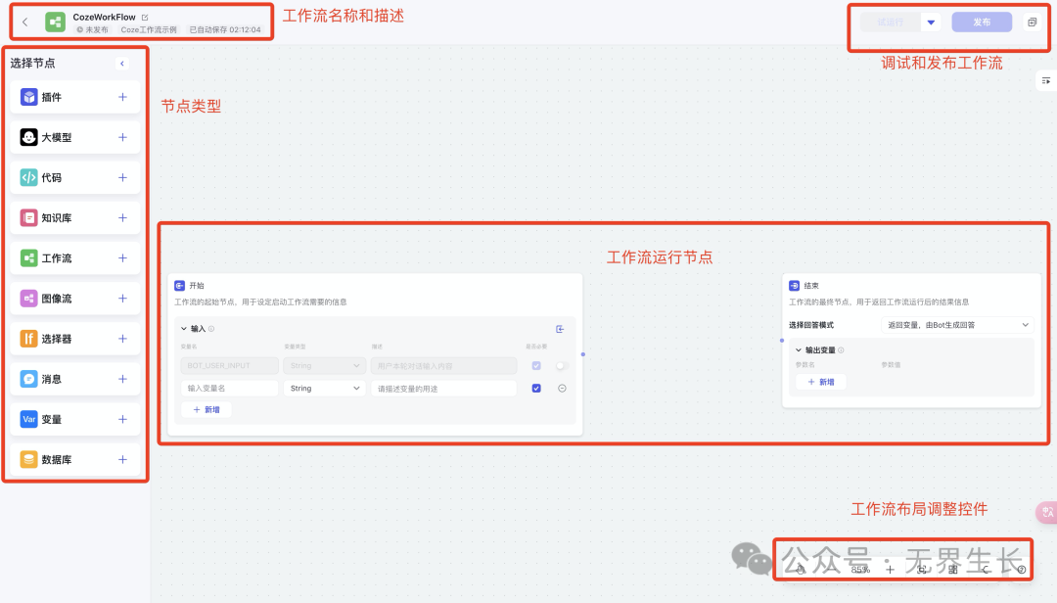This screenshot has width=1057, height=603.
Task: Click 新增 in the 开始 node
Action: [x=207, y=409]
